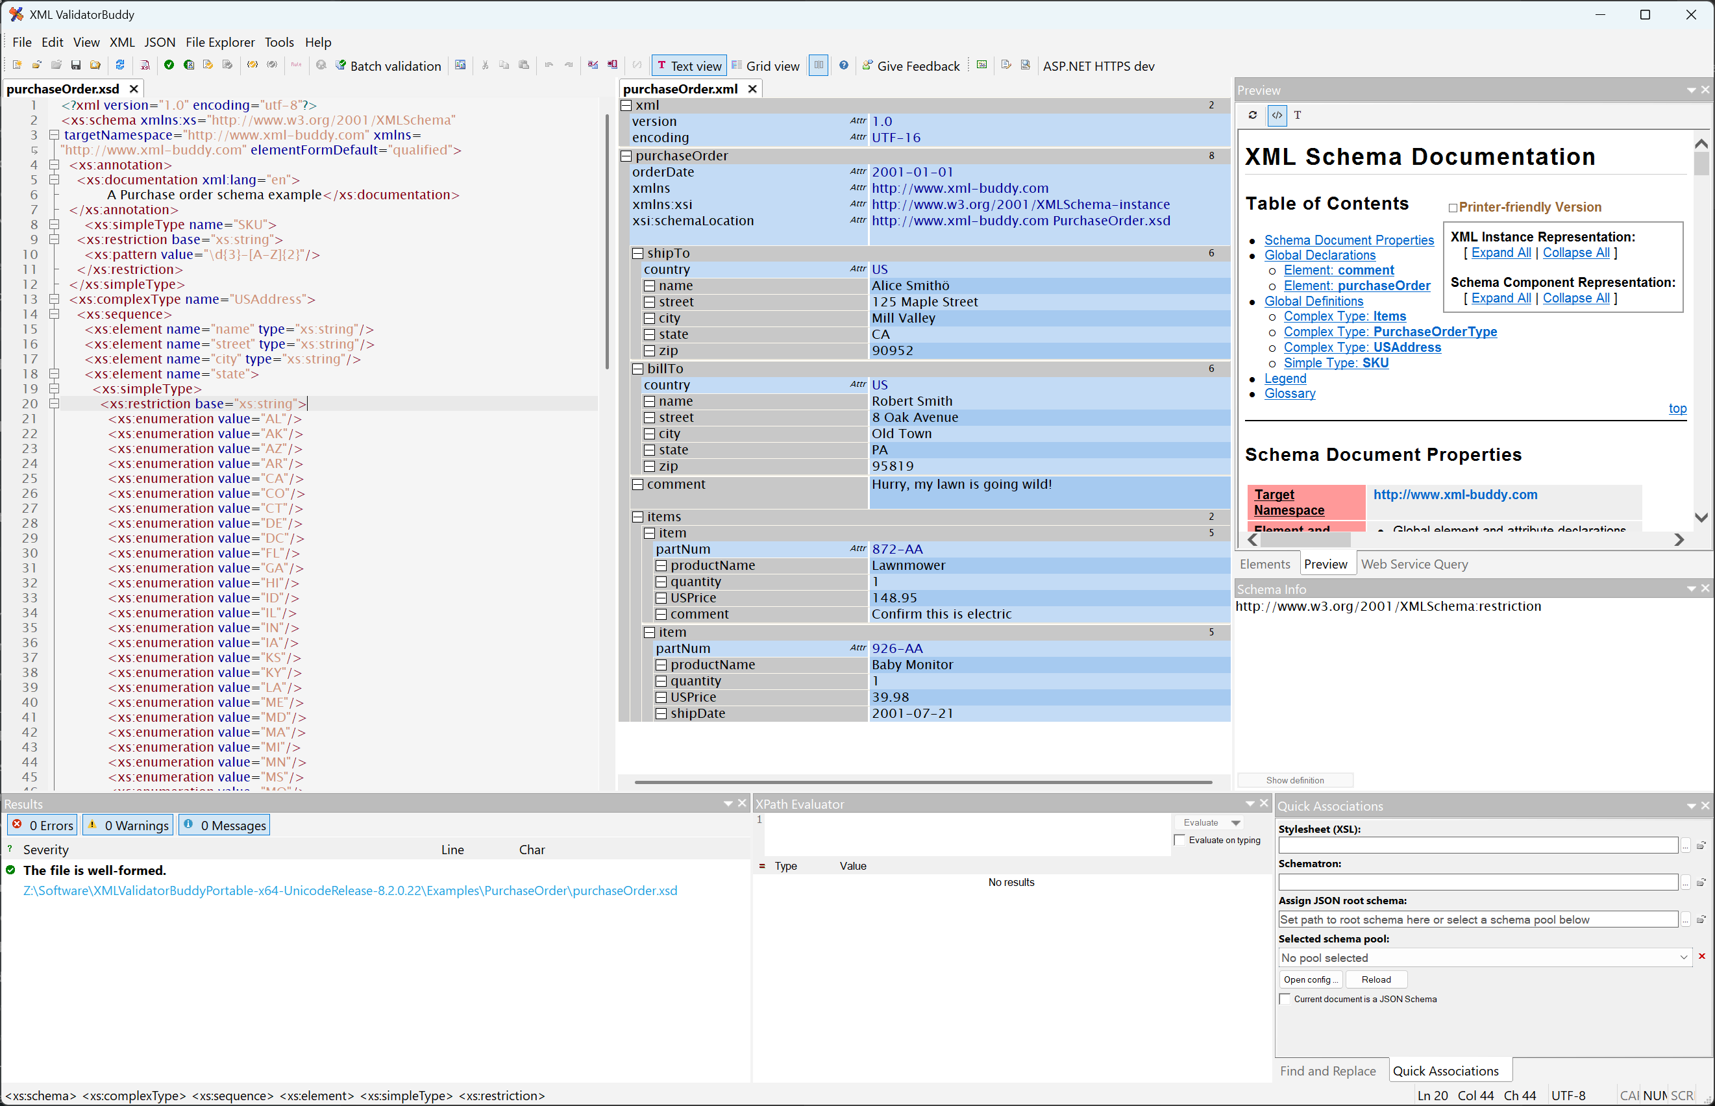
Task: Switch to the Find and Replace tab
Action: coord(1327,1071)
